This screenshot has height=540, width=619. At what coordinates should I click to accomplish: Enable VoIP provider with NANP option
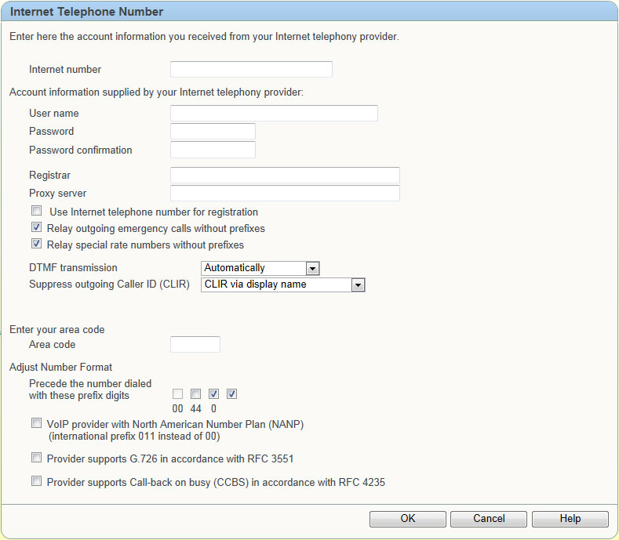point(37,423)
